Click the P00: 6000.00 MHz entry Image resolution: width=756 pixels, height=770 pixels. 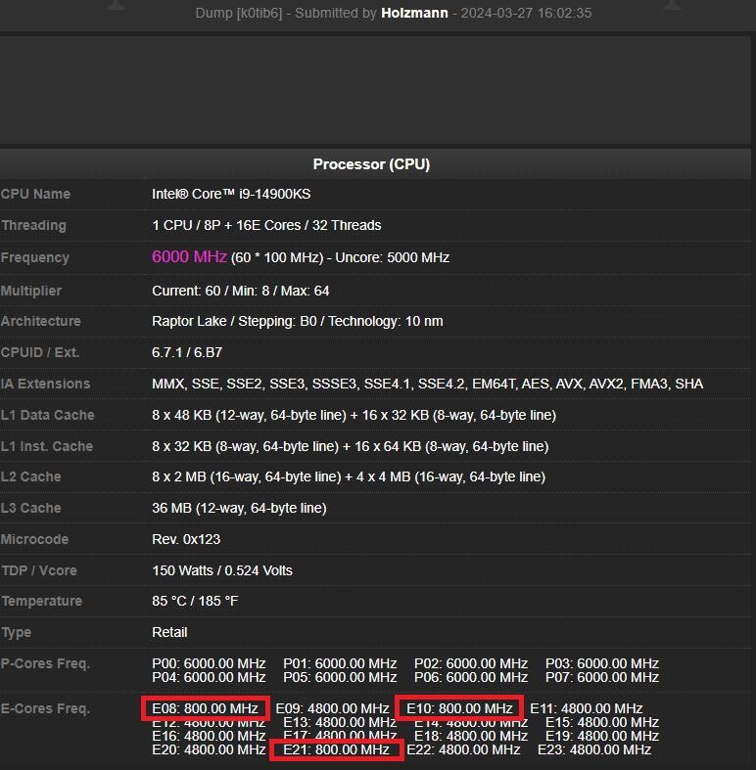click(x=209, y=663)
